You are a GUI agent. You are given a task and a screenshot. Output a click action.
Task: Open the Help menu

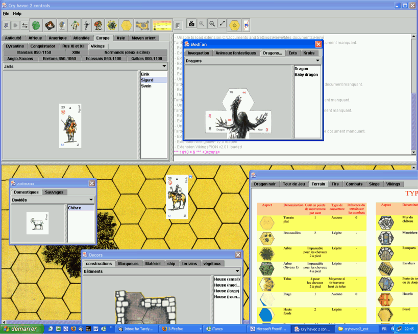pyautogui.click(x=17, y=14)
